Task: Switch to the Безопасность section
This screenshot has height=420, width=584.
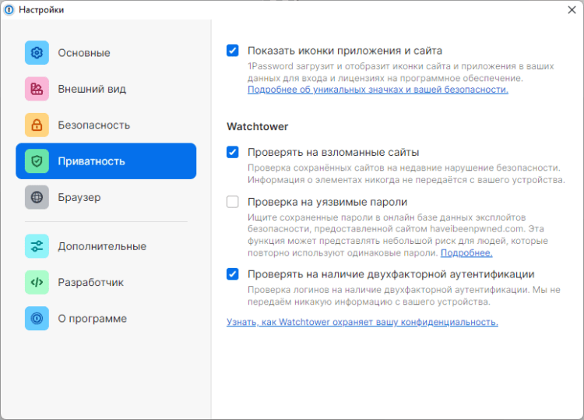Action: click(93, 125)
